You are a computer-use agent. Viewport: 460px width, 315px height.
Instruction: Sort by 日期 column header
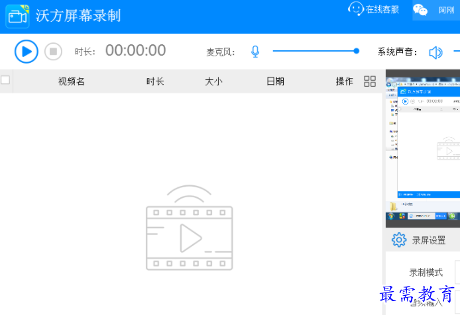(275, 81)
